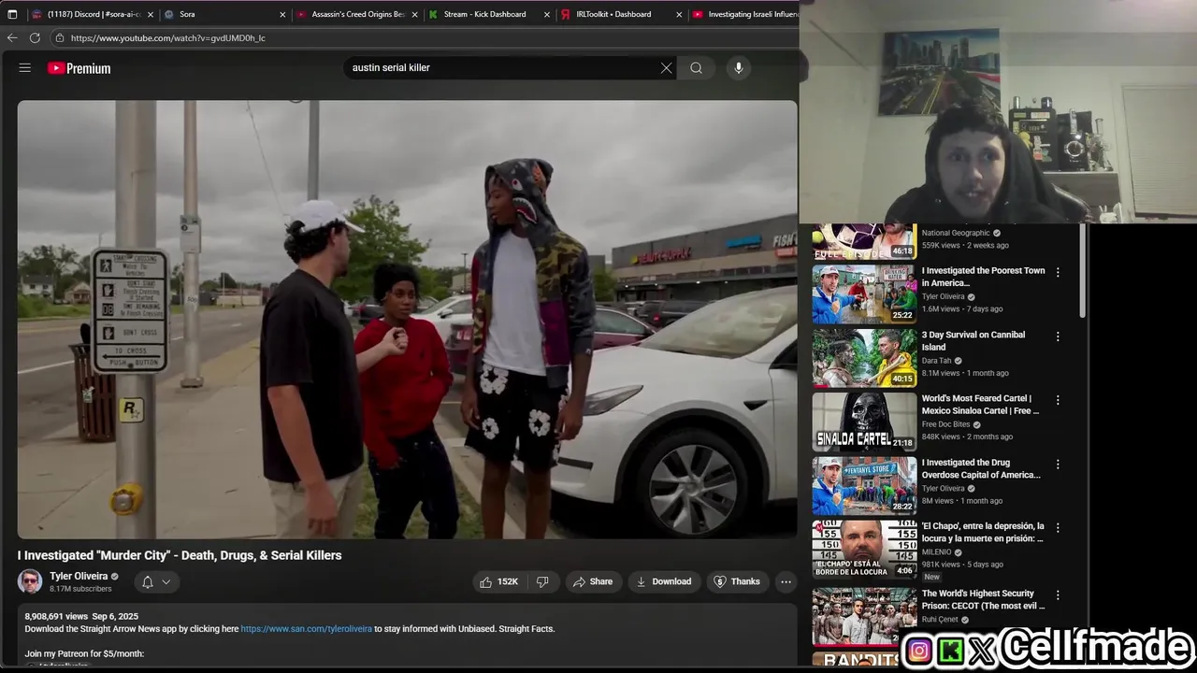Share the video
This screenshot has height=673, width=1197.
593,581
